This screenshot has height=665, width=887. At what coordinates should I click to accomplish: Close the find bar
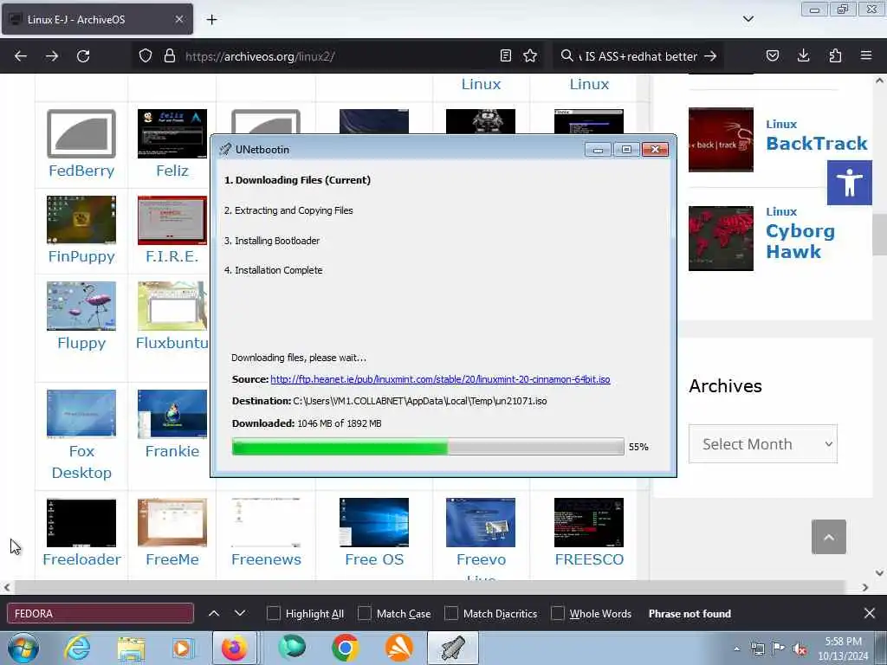pos(870,614)
